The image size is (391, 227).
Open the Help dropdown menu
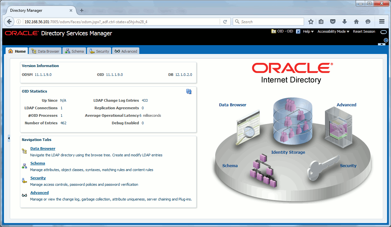308,31
